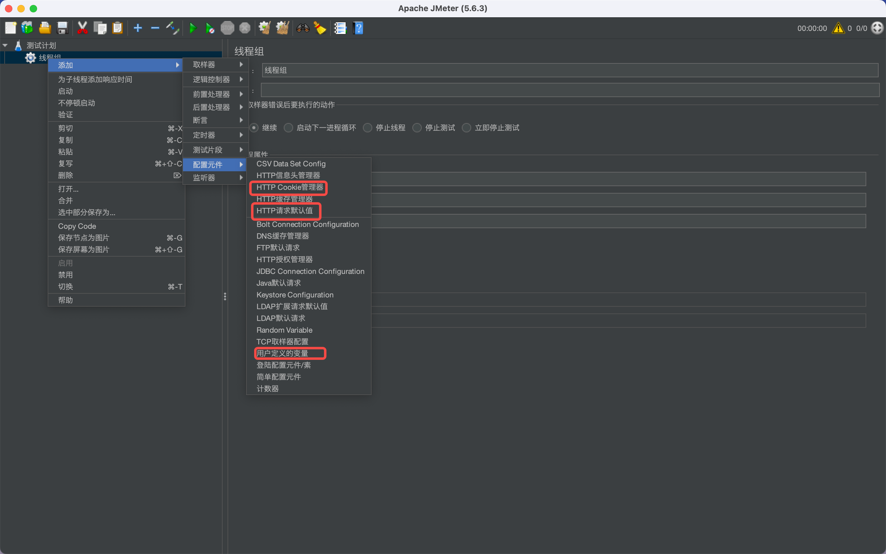This screenshot has width=886, height=554.
Task: Click the Clear all double broom icon
Action: [x=283, y=28]
